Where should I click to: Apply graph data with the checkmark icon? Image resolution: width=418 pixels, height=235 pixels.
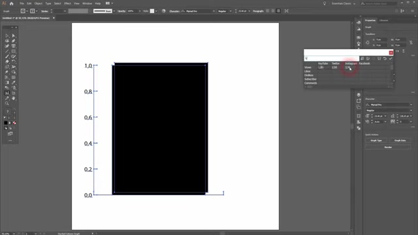click(391, 58)
